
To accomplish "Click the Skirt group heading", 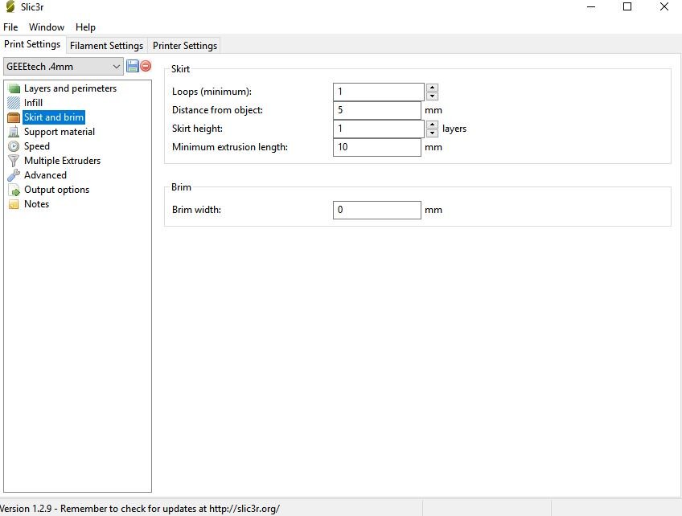I will point(180,69).
